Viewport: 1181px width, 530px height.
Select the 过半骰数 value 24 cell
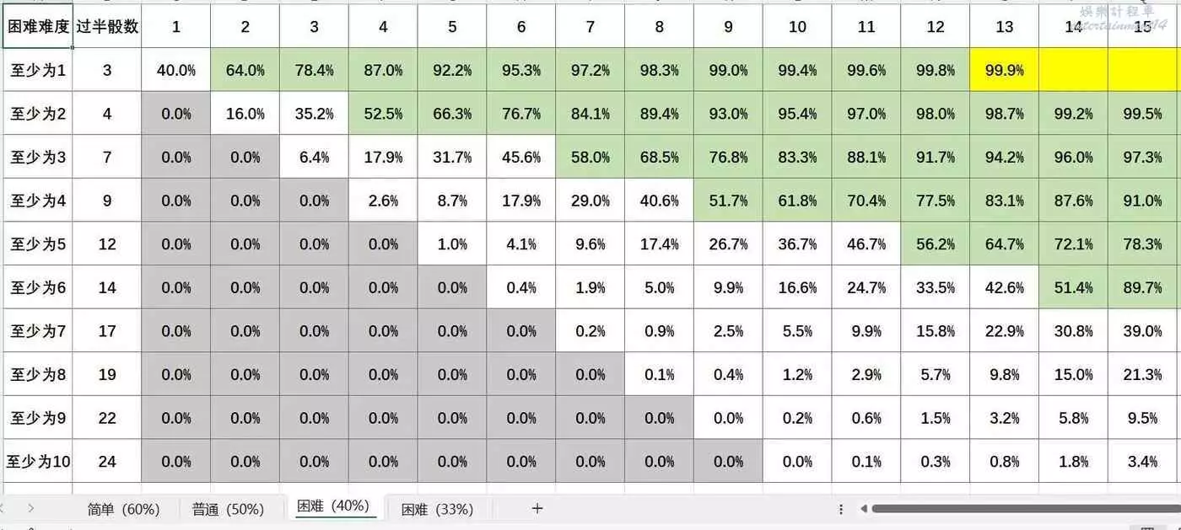(107, 462)
